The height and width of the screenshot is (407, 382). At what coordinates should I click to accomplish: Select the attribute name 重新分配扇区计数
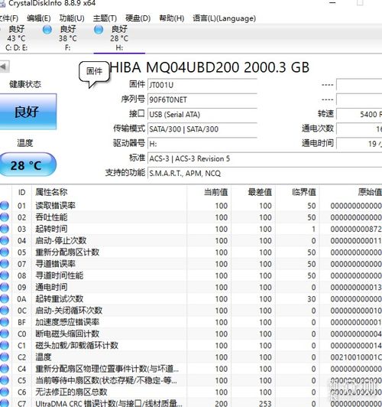(x=67, y=252)
